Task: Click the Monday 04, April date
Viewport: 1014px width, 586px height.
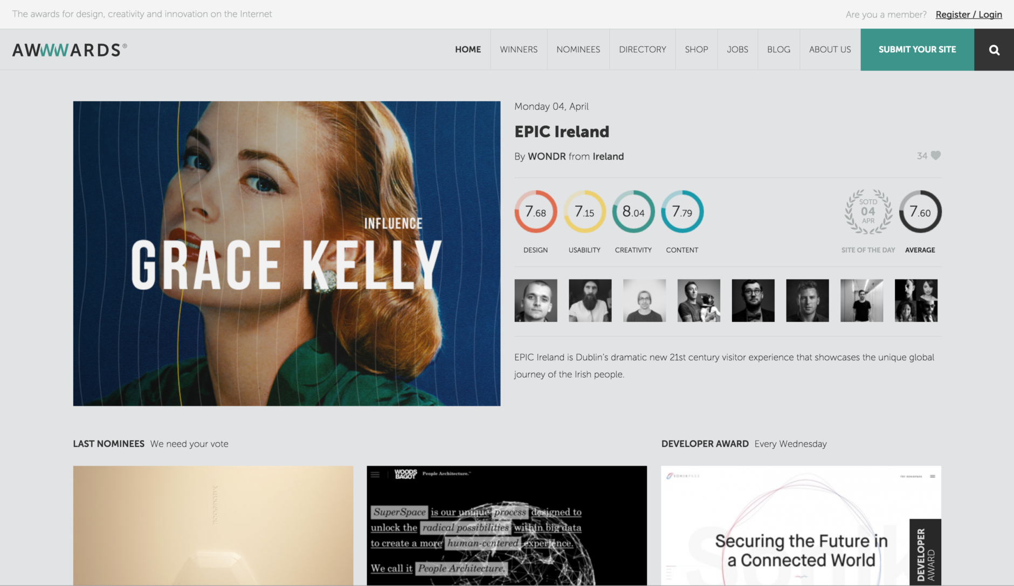Action: click(x=551, y=107)
